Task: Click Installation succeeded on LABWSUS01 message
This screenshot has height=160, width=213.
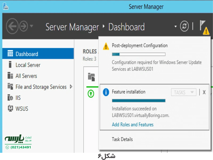Action: click(x=140, y=112)
